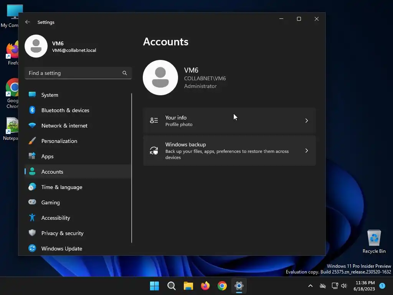The width and height of the screenshot is (393, 295).
Task: Expand Your info with its chevron
Action: [x=307, y=121]
